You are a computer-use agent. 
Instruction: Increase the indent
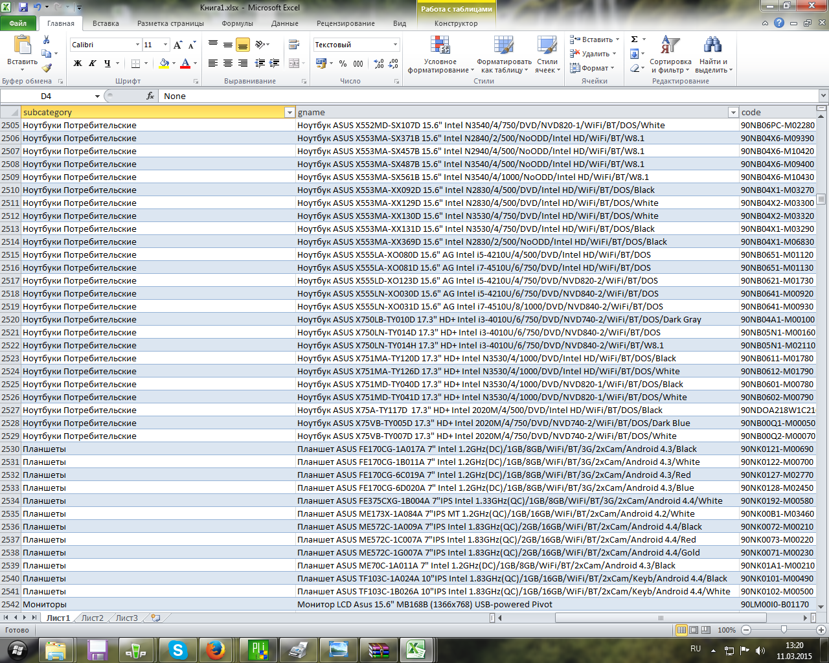(x=274, y=63)
